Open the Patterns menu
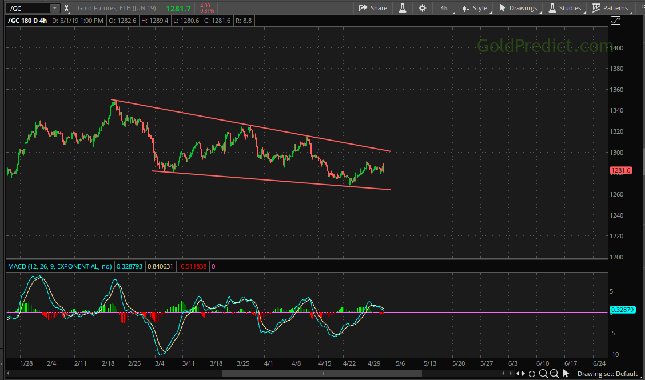Screen dimensions: 645x380 pos(610,8)
